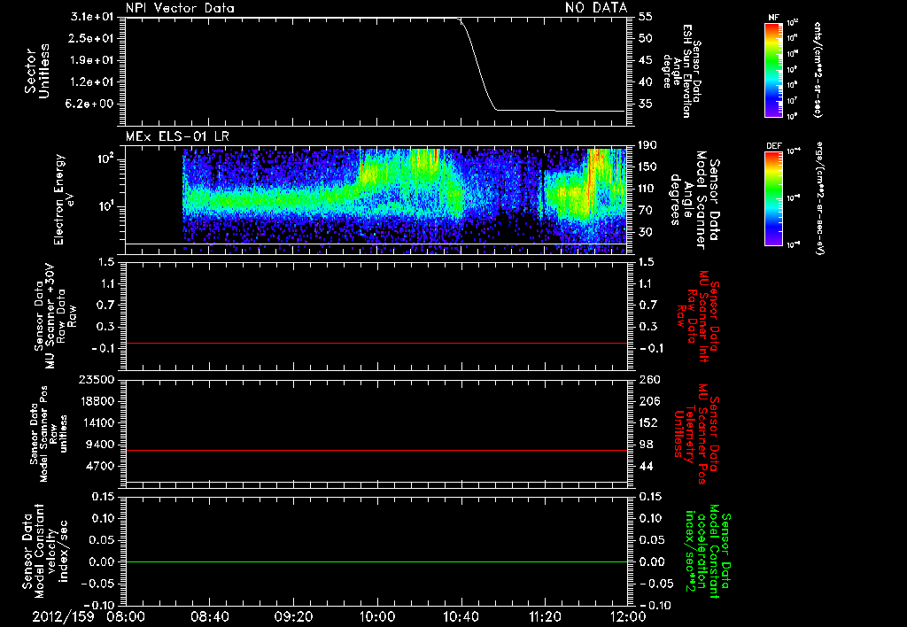Click the '08:40' time axis label
This screenshot has height=627, width=907.
pyautogui.click(x=209, y=616)
